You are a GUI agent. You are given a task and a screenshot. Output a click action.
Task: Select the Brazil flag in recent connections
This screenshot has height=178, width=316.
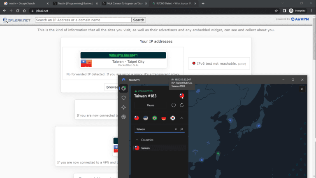155,118
